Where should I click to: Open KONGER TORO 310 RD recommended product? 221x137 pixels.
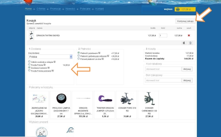[x=127, y=105]
